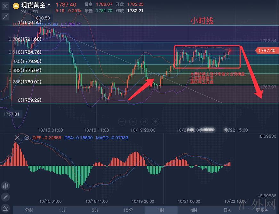Remove the MACD indicator panel
The width and height of the screenshot is (279, 214).
tap(17, 138)
